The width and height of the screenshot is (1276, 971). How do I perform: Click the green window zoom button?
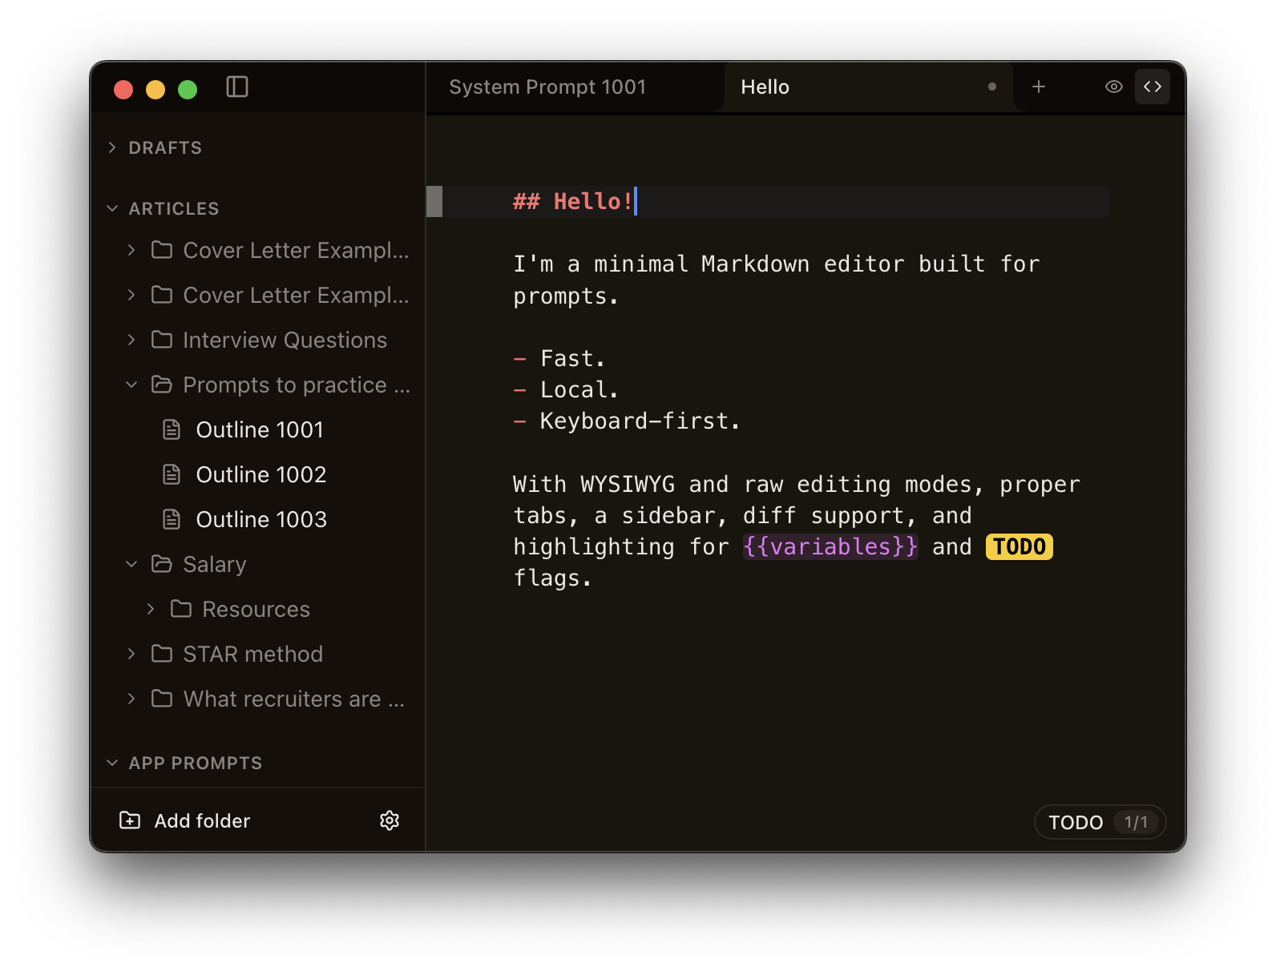pos(188,89)
